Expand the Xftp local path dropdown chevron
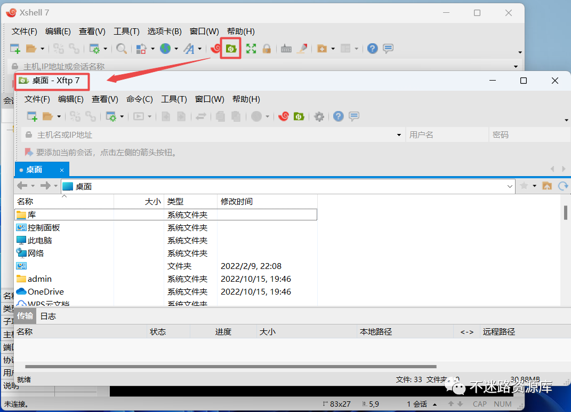The image size is (571, 412). 510,186
